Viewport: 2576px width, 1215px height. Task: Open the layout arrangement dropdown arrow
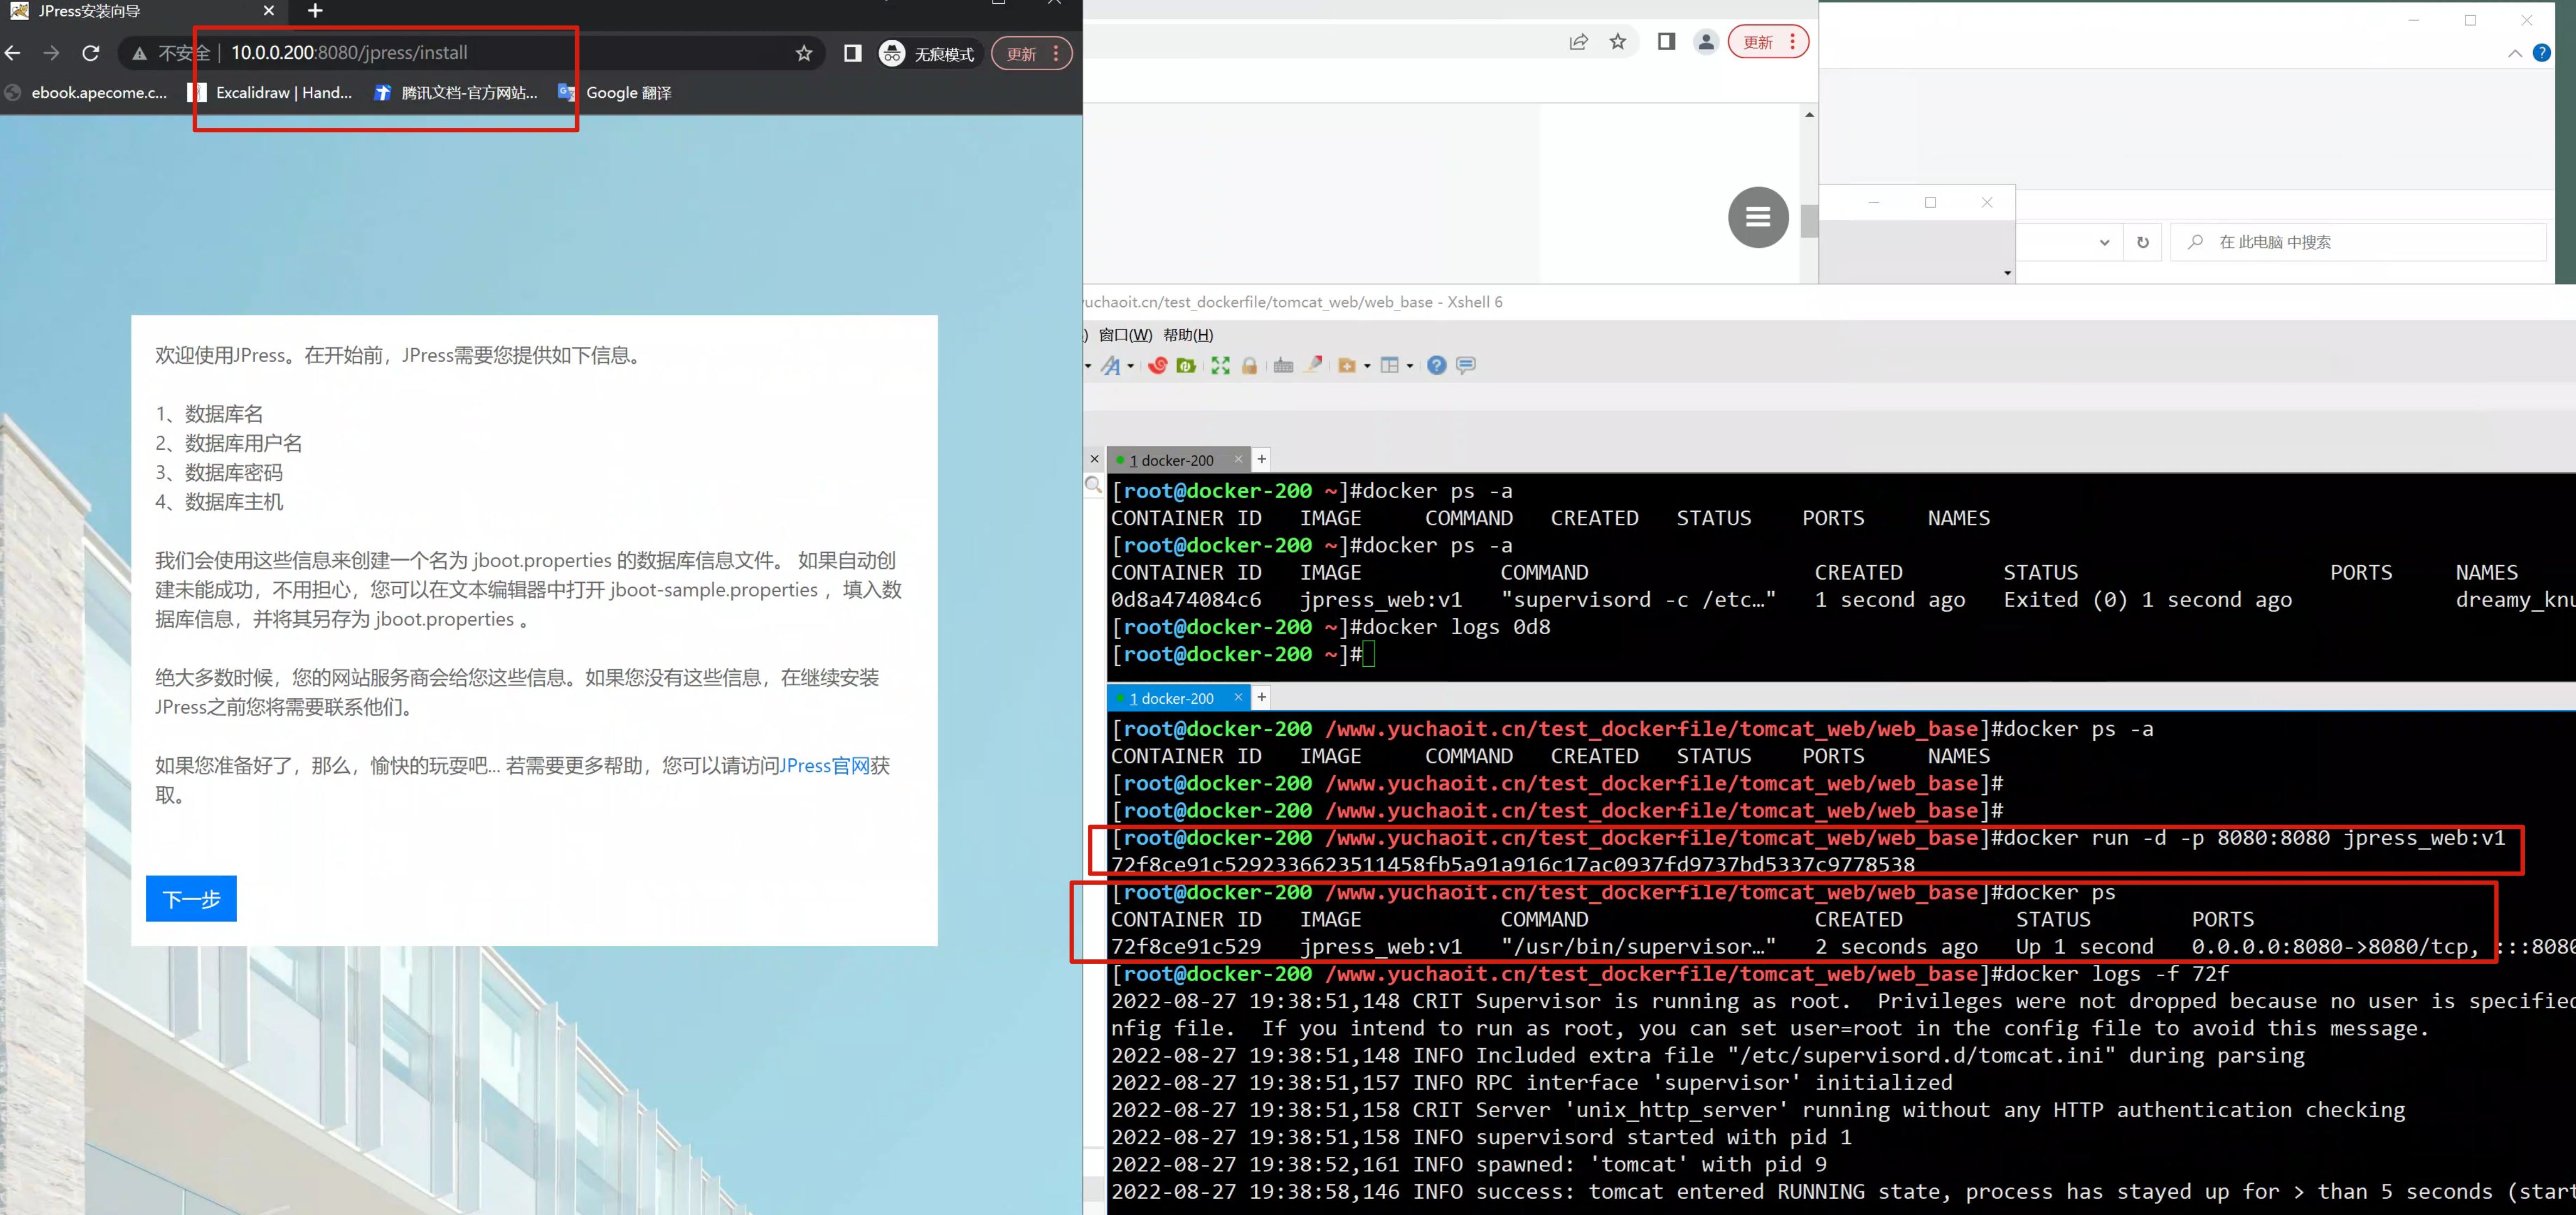point(1410,367)
